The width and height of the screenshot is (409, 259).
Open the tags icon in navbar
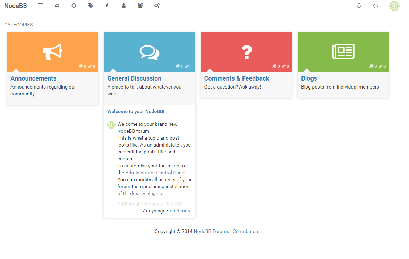tap(90, 6)
